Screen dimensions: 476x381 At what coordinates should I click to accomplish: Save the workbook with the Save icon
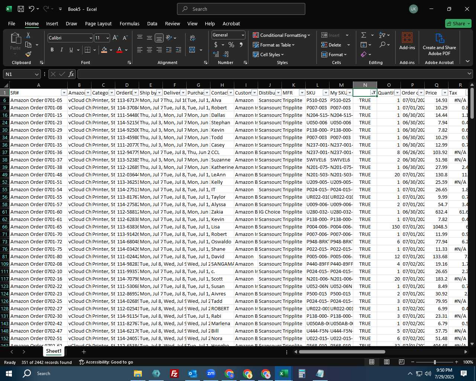pyautogui.click(x=21, y=9)
